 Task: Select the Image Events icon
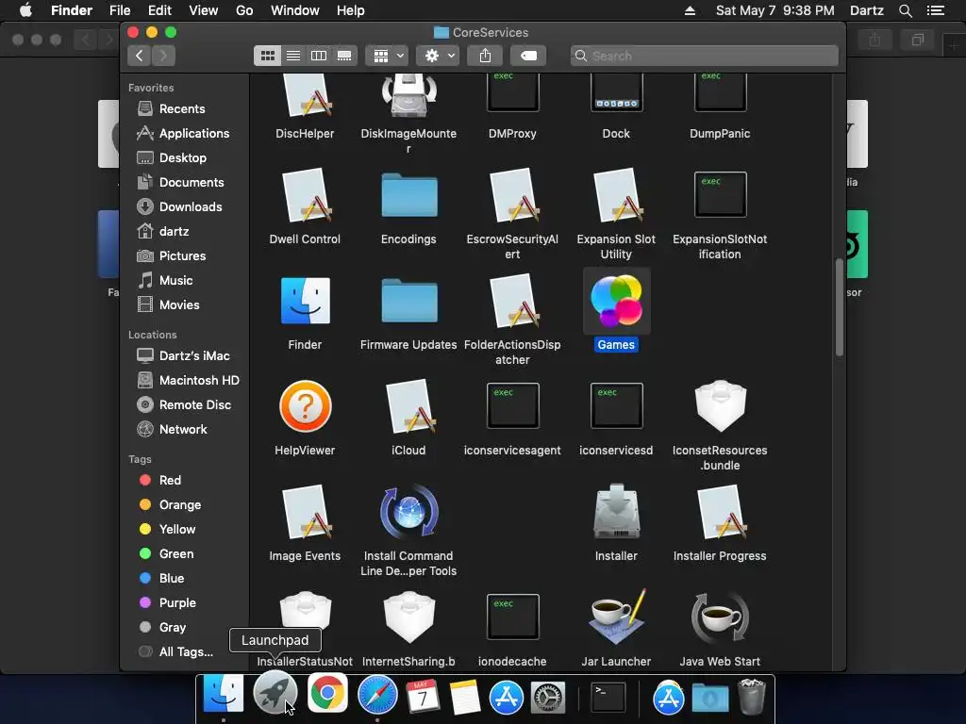click(x=307, y=512)
